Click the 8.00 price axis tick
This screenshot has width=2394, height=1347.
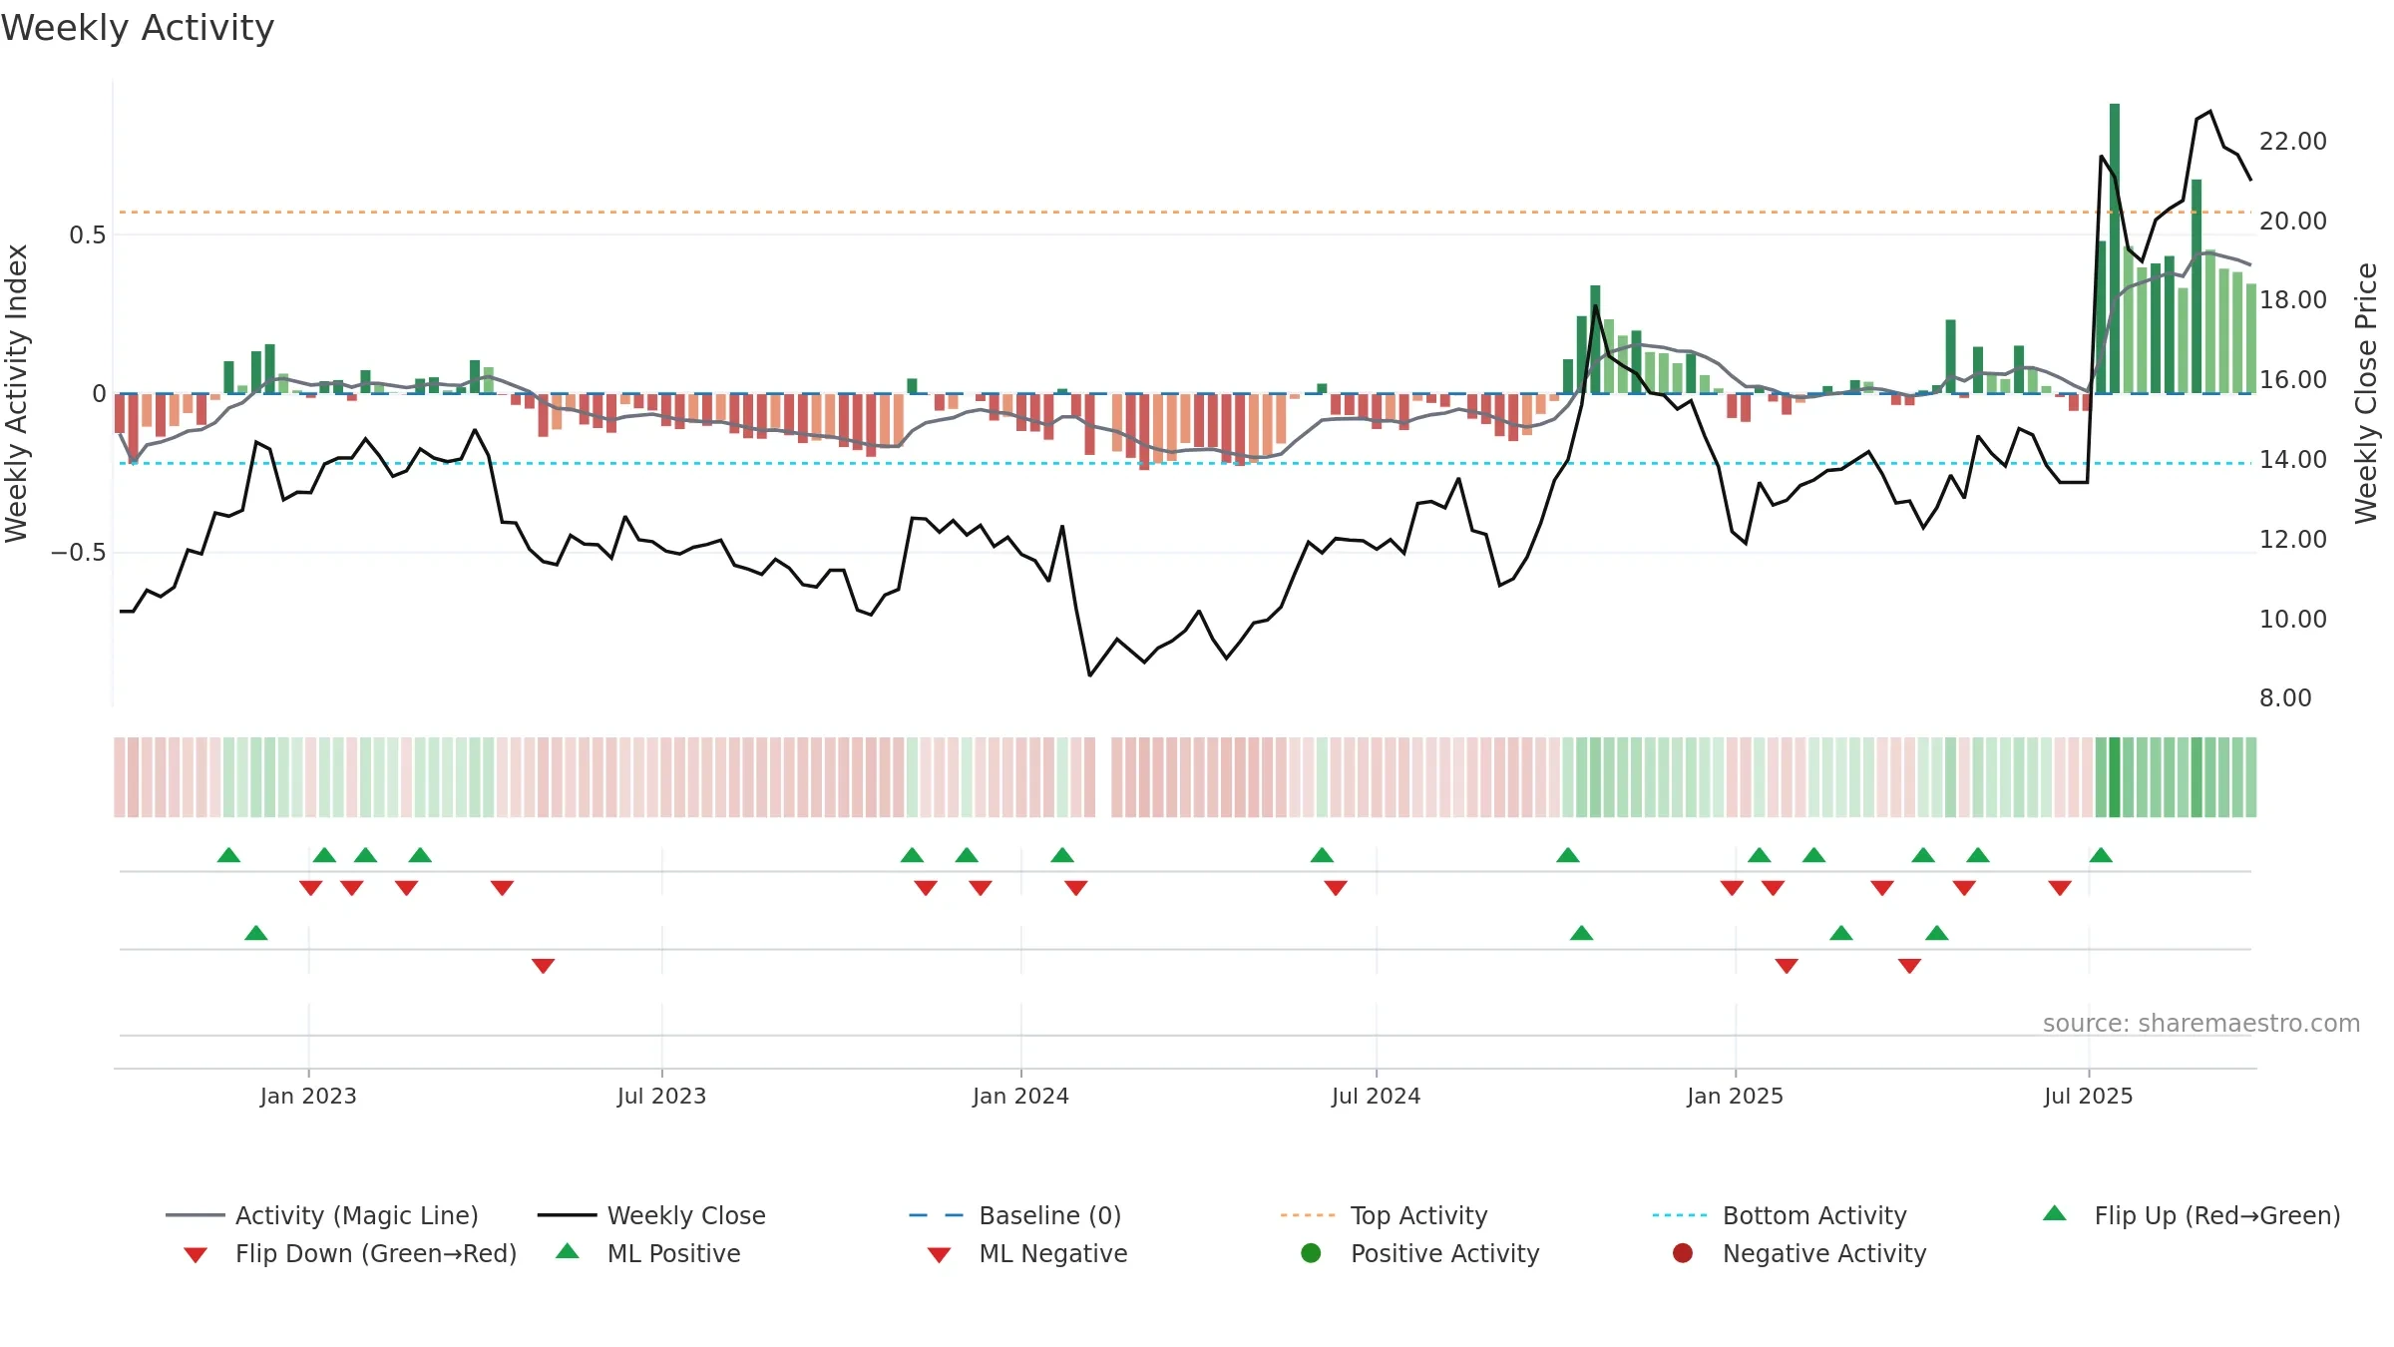click(2285, 697)
